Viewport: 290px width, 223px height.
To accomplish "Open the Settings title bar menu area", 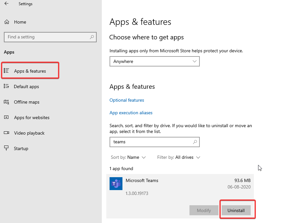I will click(x=25, y=4).
